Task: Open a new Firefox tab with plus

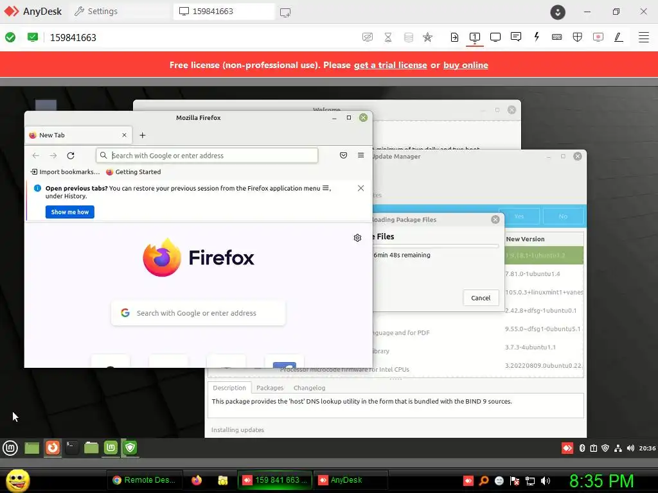Action: pyautogui.click(x=142, y=135)
